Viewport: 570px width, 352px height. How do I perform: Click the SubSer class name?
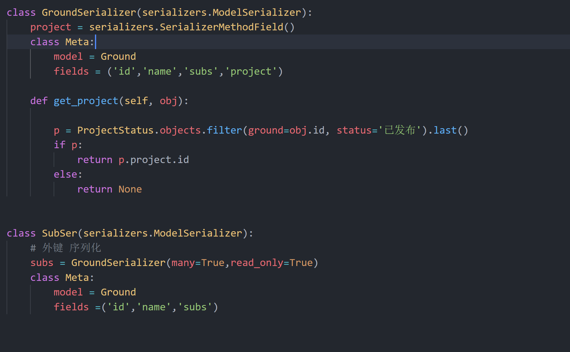click(x=59, y=233)
